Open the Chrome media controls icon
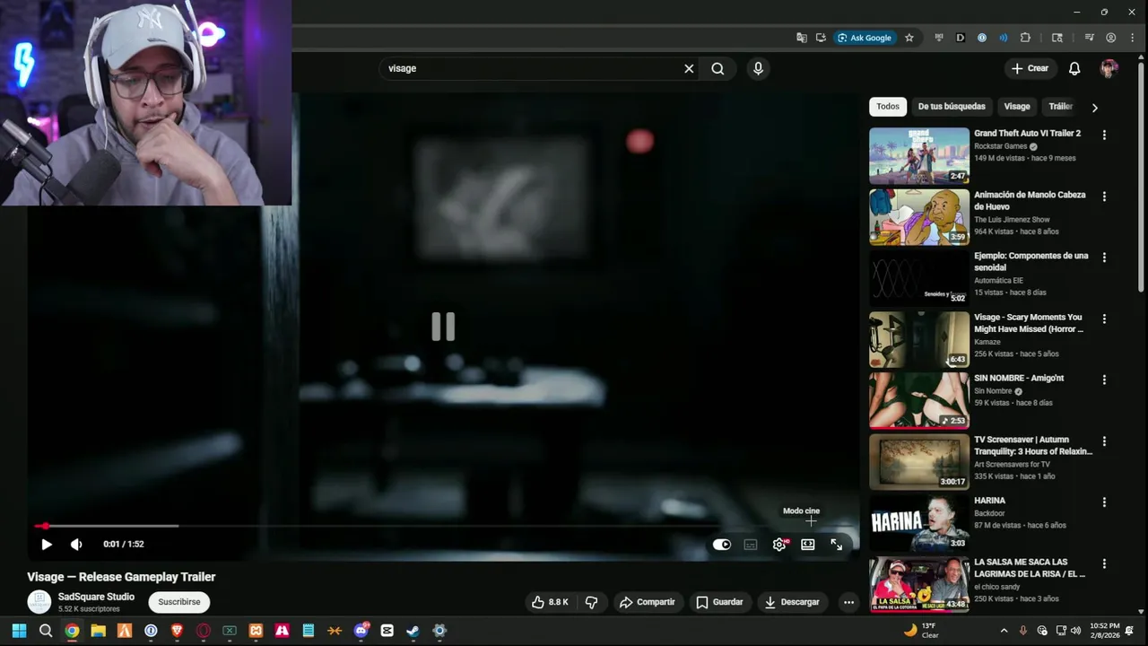This screenshot has width=1148, height=646. pos(1090,38)
